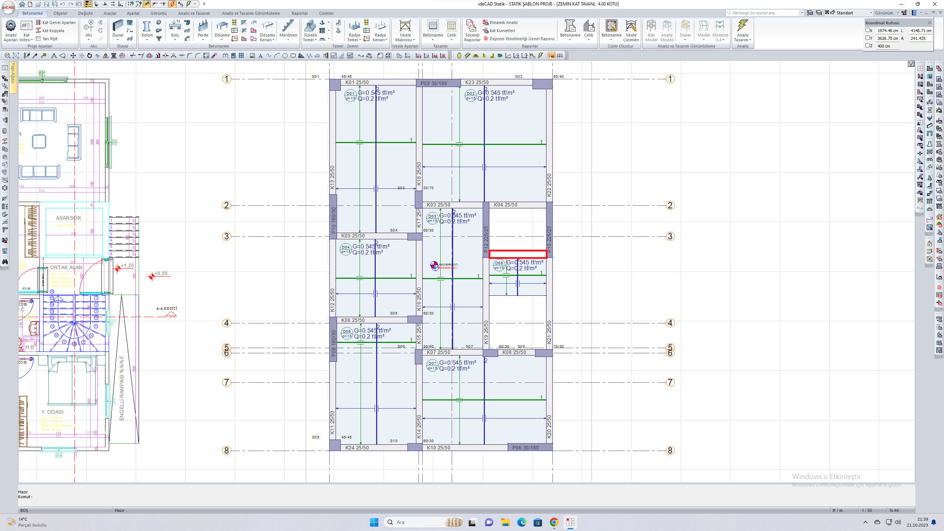The image size is (944, 531).
Task: Toggle the highlighted snap button in quick toolbar
Action: pos(147,4)
